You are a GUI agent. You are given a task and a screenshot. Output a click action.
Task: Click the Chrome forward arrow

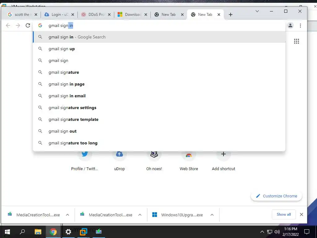click(x=18, y=25)
